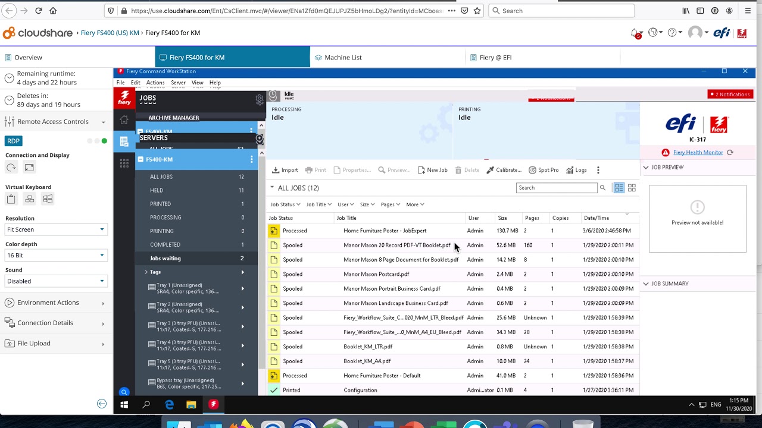Image resolution: width=762 pixels, height=428 pixels.
Task: Switch to the Overview tab
Action: (x=77, y=58)
